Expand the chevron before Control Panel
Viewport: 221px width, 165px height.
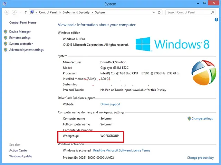pyautogui.click(x=36, y=12)
